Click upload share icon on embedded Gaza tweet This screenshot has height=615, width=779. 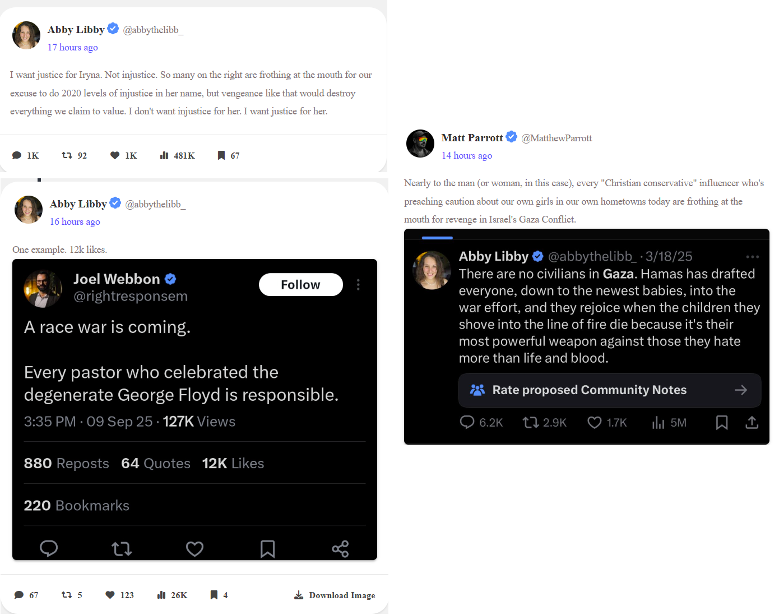tap(752, 423)
